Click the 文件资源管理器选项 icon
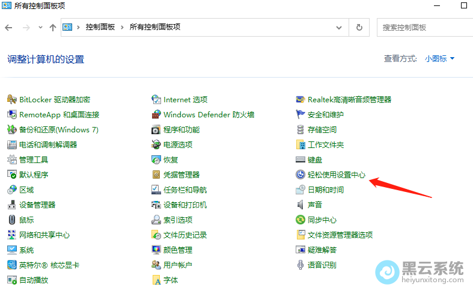Screen dimensions: 473x287 click(300, 235)
